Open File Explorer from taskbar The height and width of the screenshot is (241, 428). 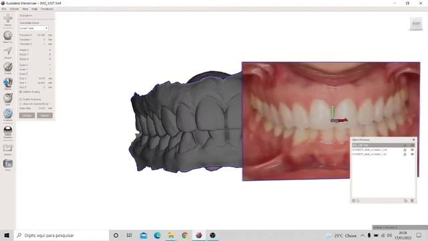point(171,235)
